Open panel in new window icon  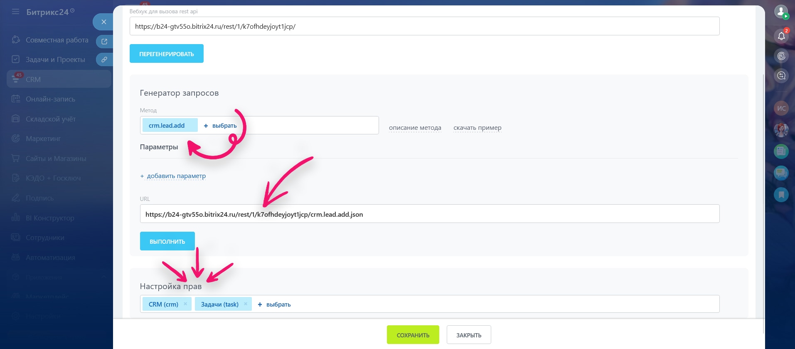coord(104,42)
